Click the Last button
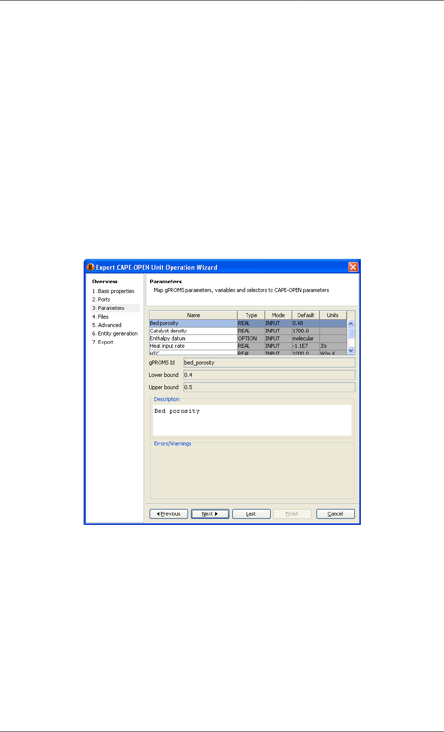 click(x=251, y=513)
